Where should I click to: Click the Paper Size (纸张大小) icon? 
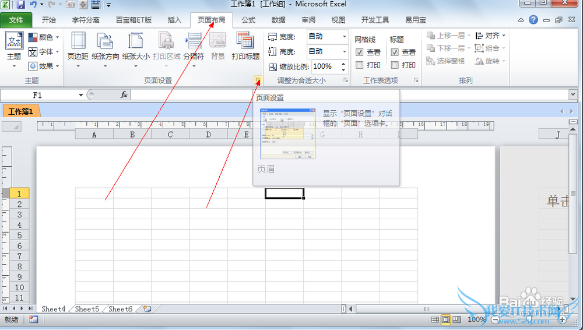[136, 41]
